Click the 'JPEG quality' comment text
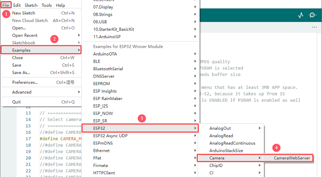Screen dimensions: 322x177 [215, 62]
